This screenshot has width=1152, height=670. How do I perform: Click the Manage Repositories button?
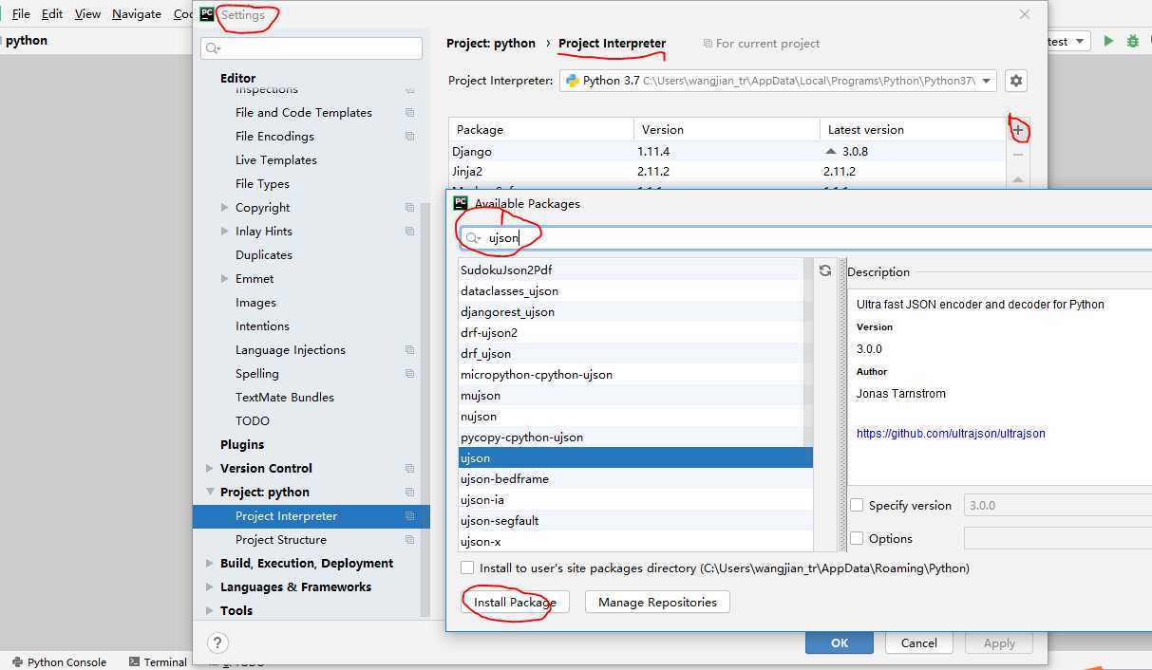[657, 602]
